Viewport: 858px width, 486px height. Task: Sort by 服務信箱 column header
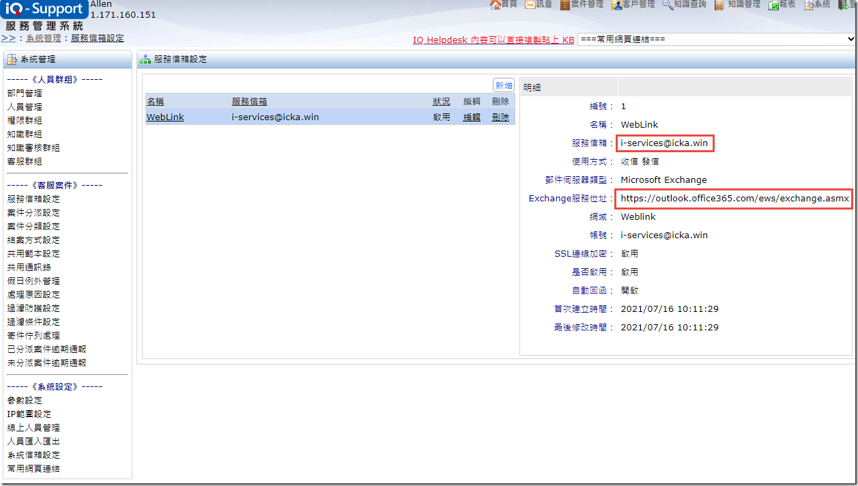click(249, 101)
